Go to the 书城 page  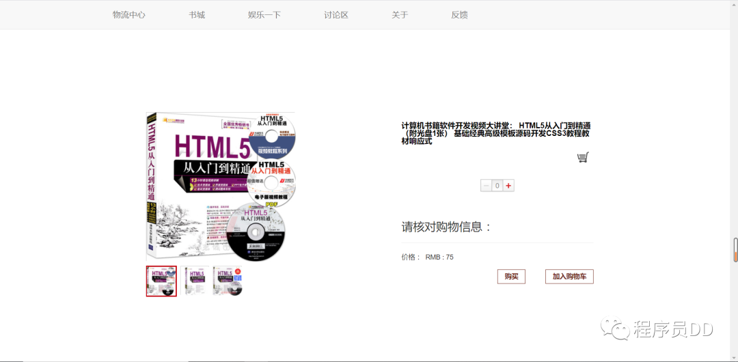(x=197, y=14)
